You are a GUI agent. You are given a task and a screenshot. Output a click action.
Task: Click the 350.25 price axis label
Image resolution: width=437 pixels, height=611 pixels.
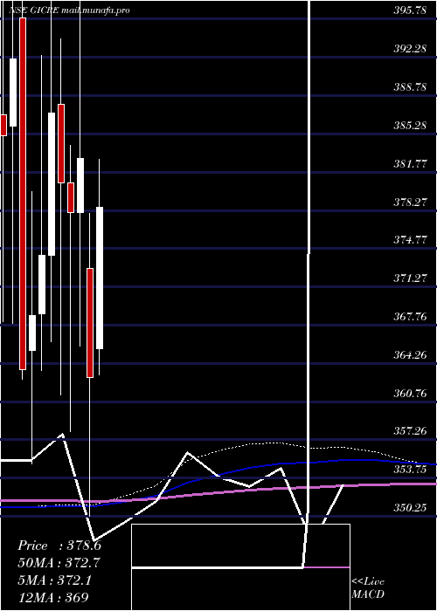tap(410, 508)
